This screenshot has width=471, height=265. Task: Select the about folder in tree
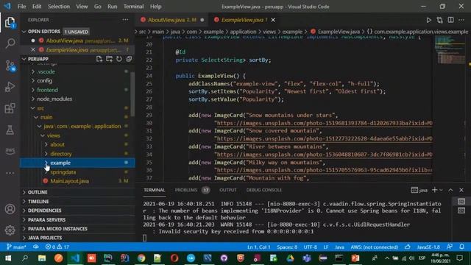click(x=57, y=144)
